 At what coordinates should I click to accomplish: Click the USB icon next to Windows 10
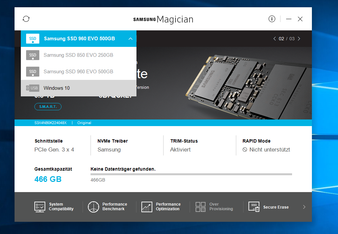pos(33,88)
